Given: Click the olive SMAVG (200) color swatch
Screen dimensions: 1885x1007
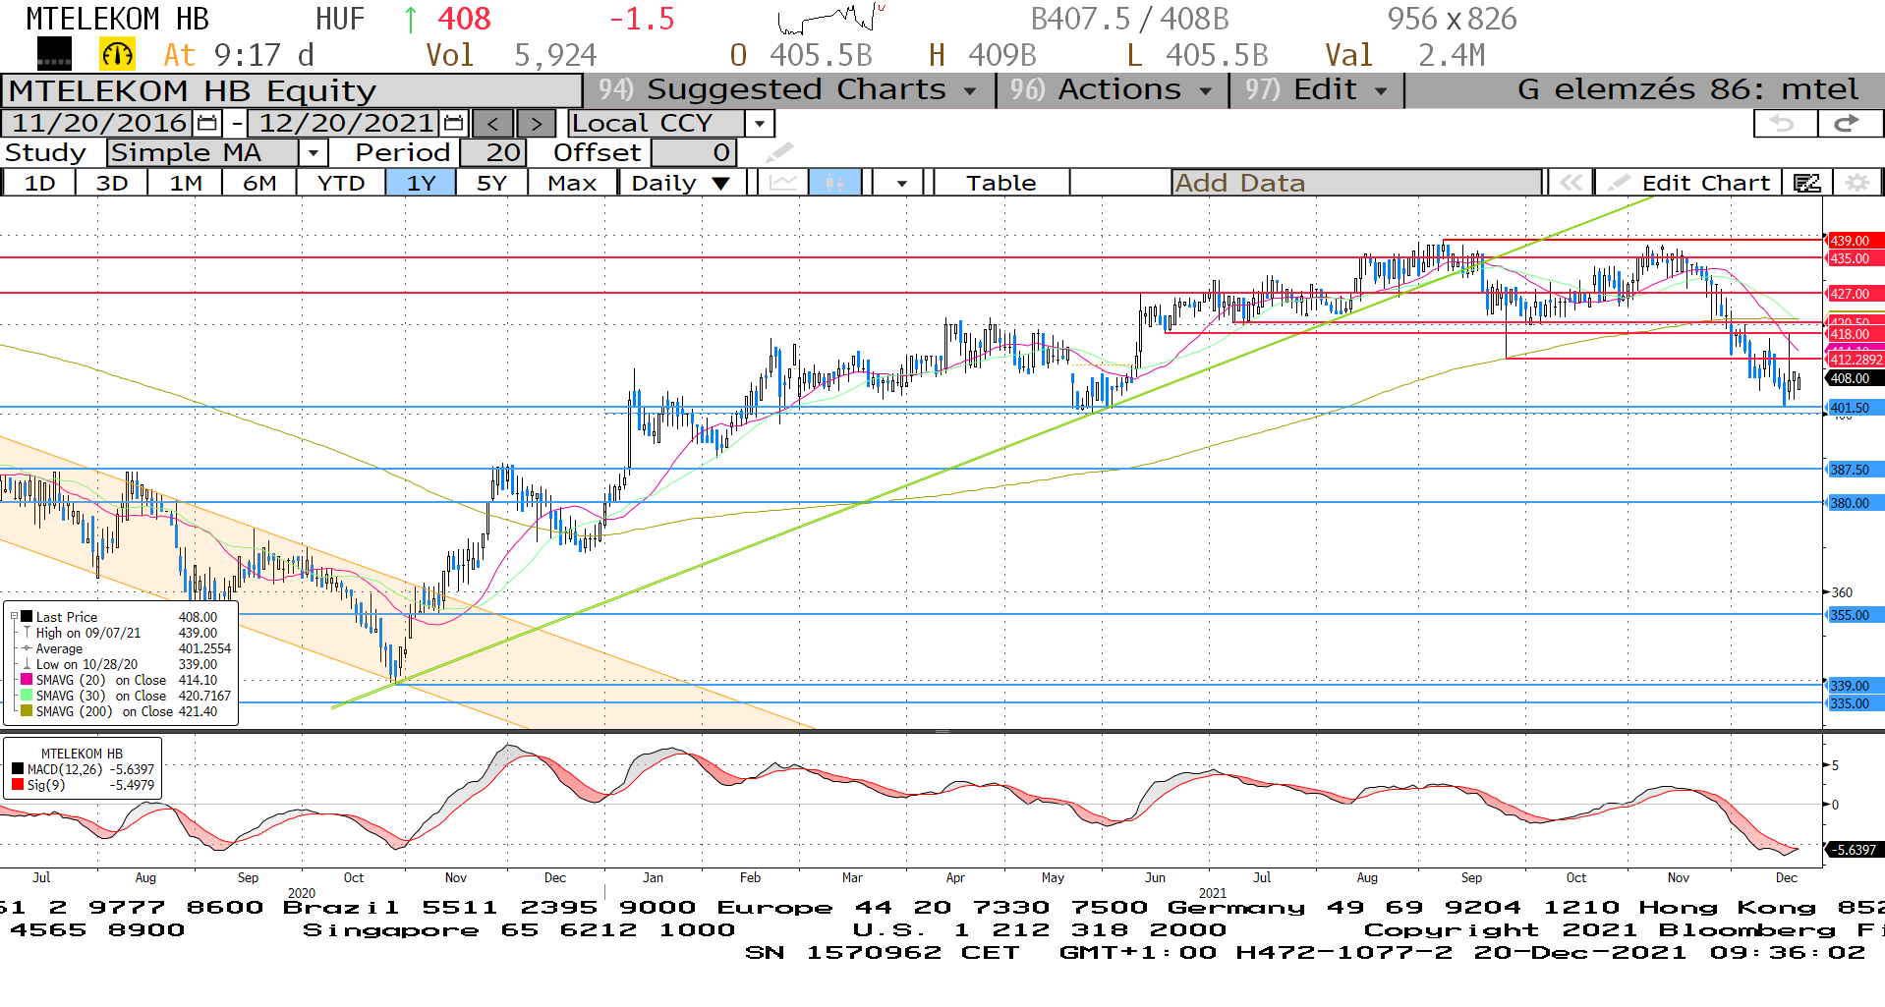Looking at the screenshot, I should 27,711.
